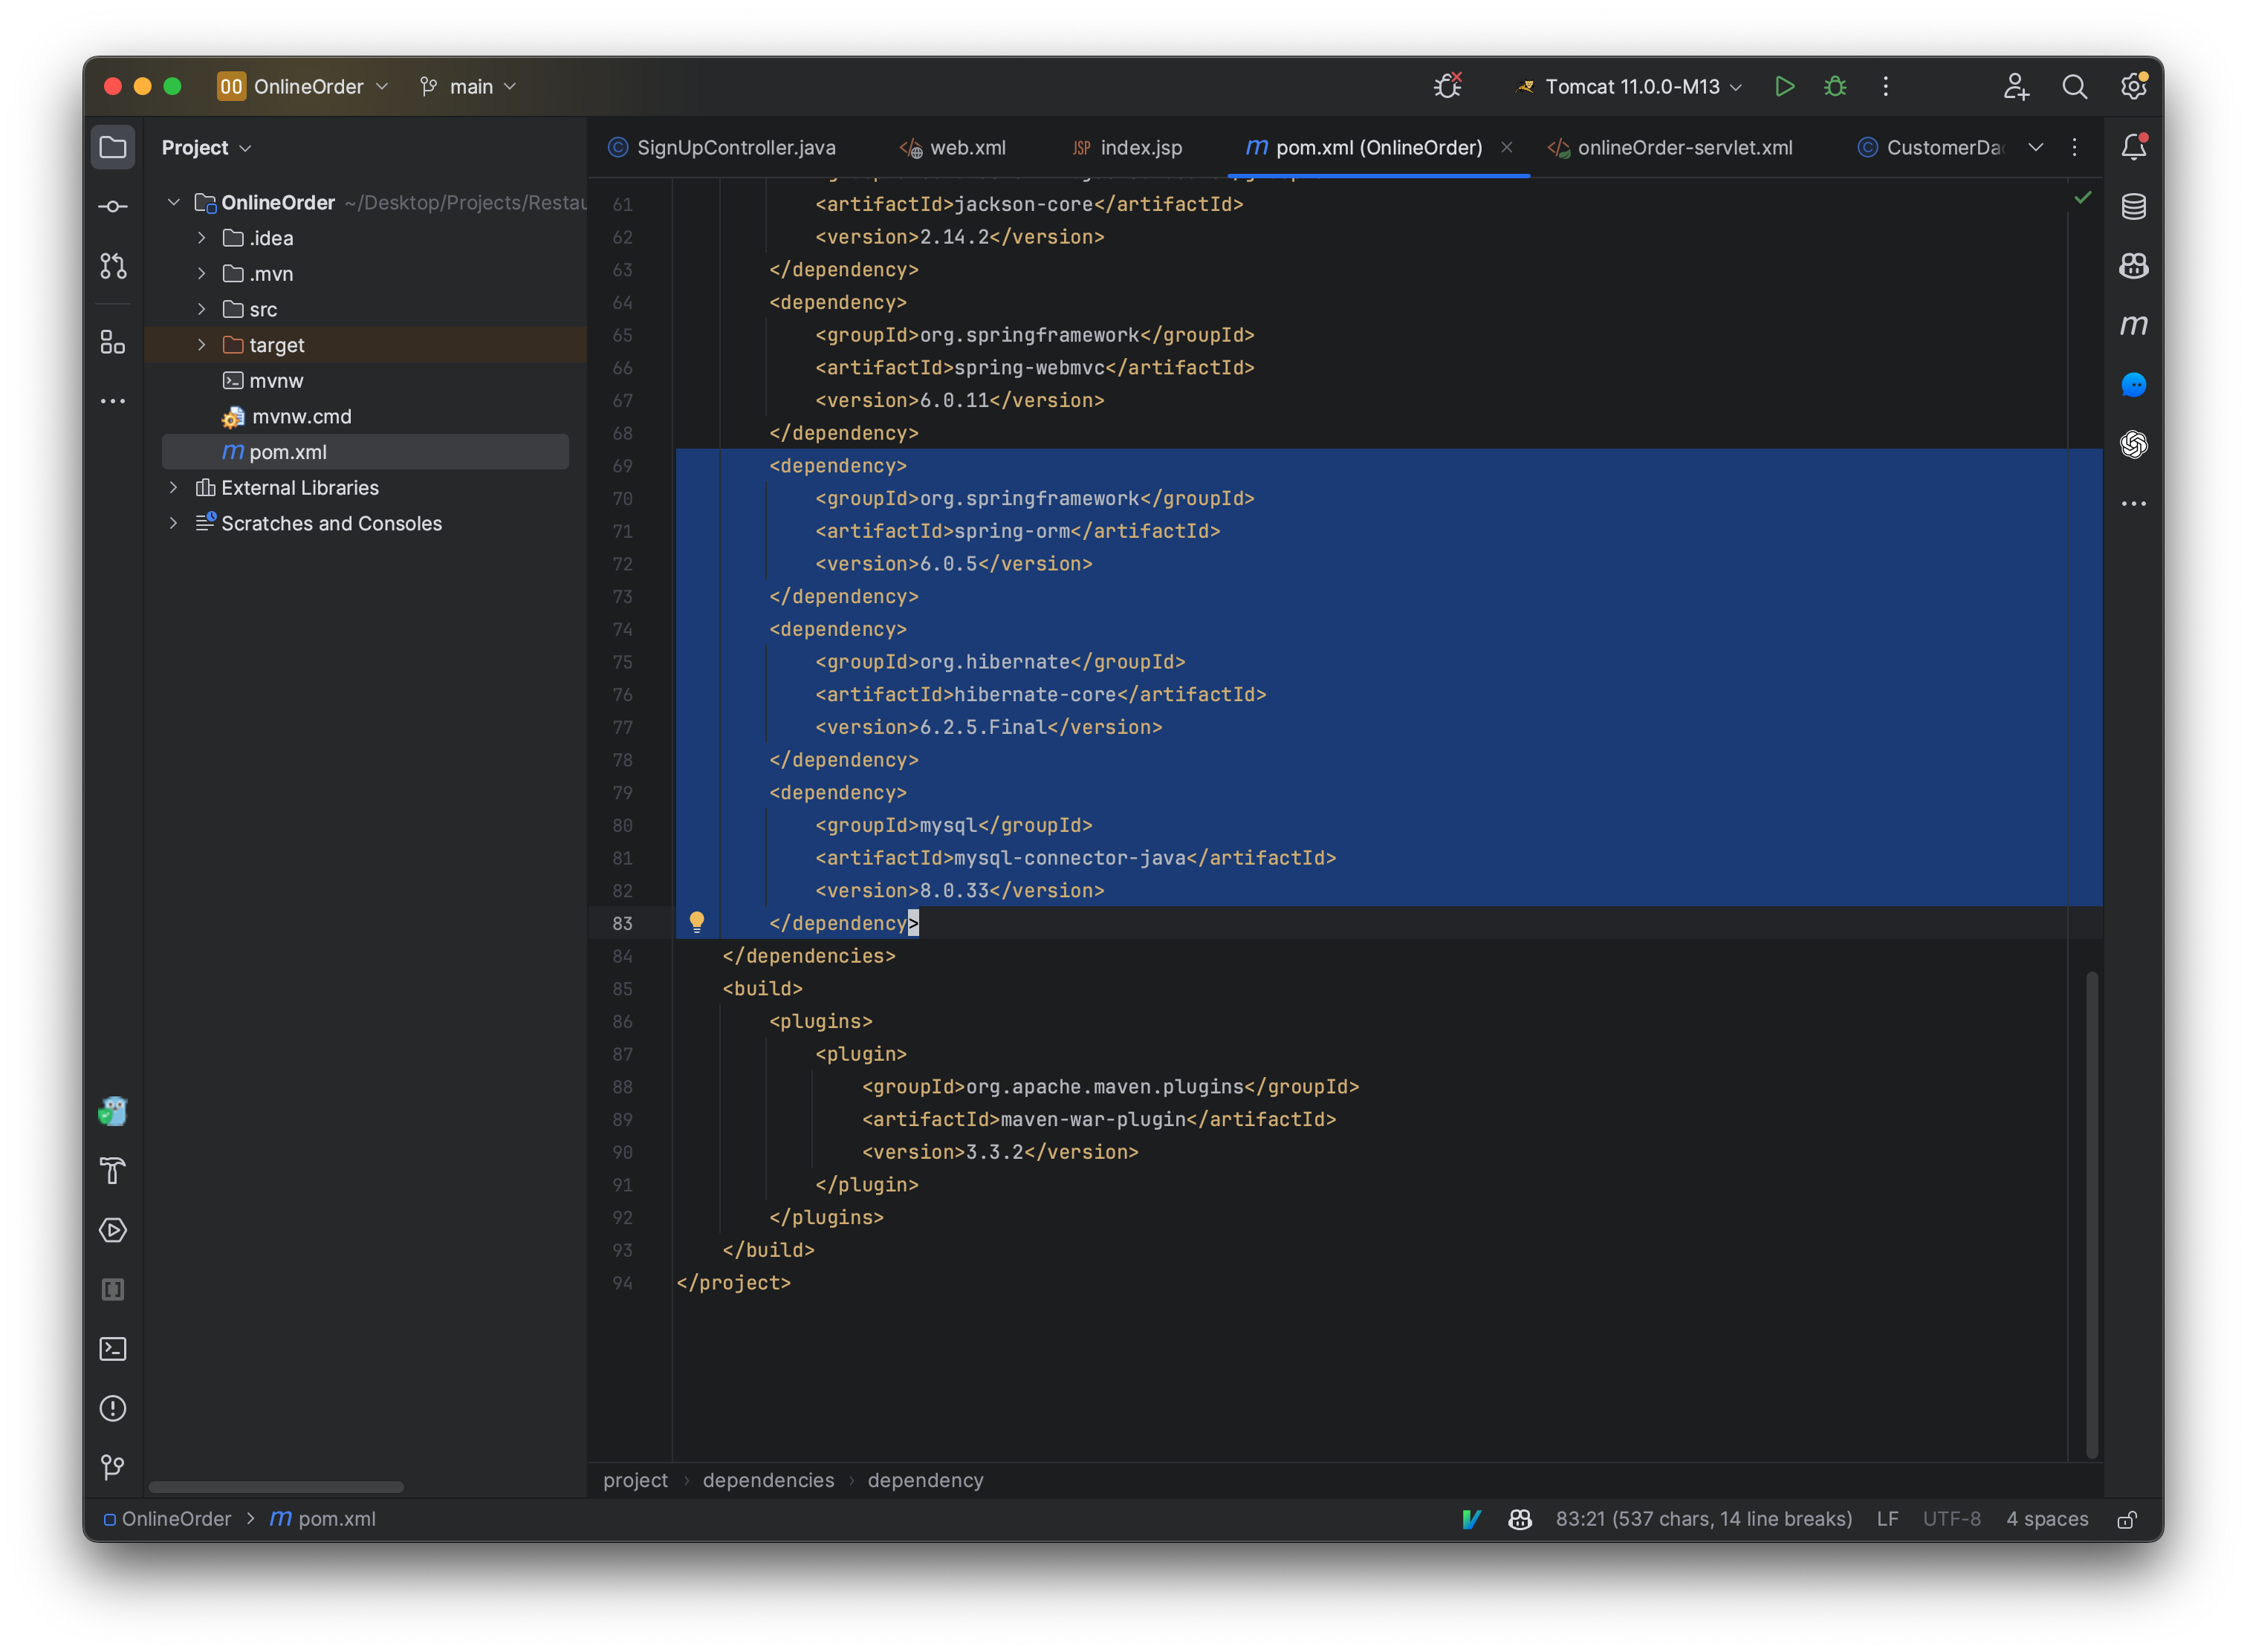2247x1652 pixels.
Task: Open the Database tool window
Action: [2134, 207]
